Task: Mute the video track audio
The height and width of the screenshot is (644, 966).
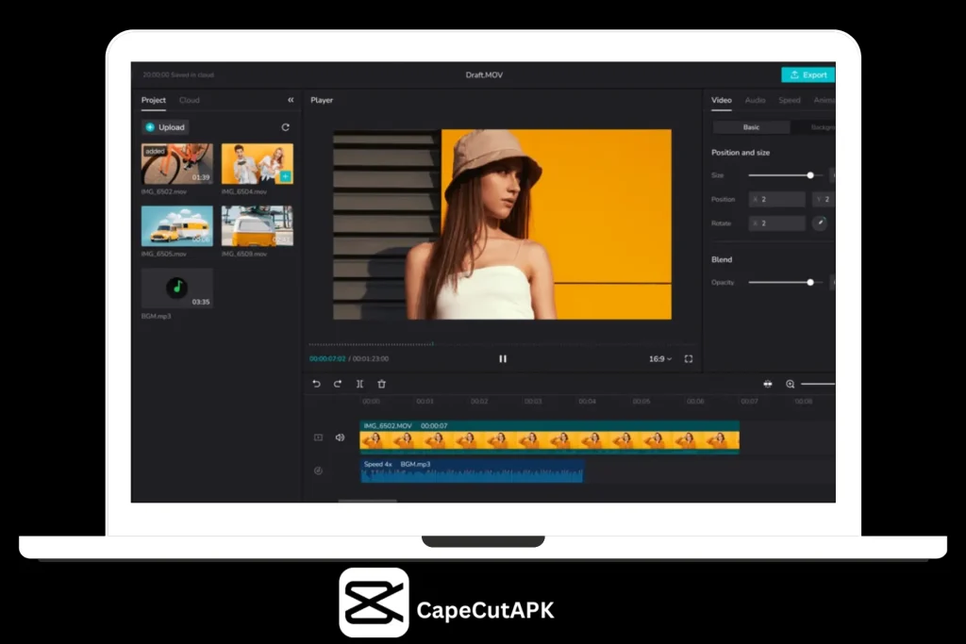Action: point(340,438)
